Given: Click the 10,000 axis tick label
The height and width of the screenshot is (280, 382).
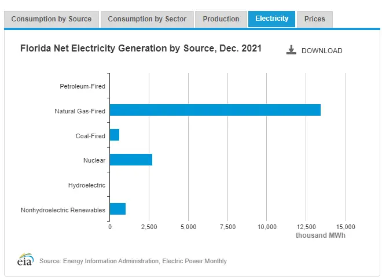Looking at the screenshot, I should (267, 227).
